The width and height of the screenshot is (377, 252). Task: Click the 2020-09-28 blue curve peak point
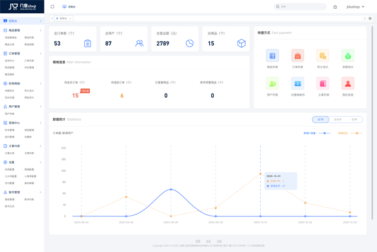click(171, 189)
